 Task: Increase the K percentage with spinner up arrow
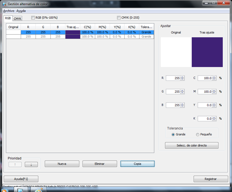(214, 117)
